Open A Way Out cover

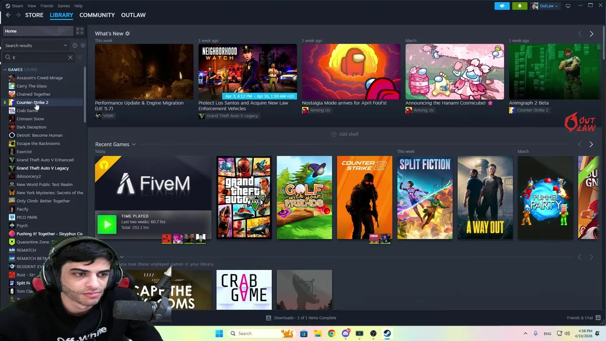[x=485, y=197]
